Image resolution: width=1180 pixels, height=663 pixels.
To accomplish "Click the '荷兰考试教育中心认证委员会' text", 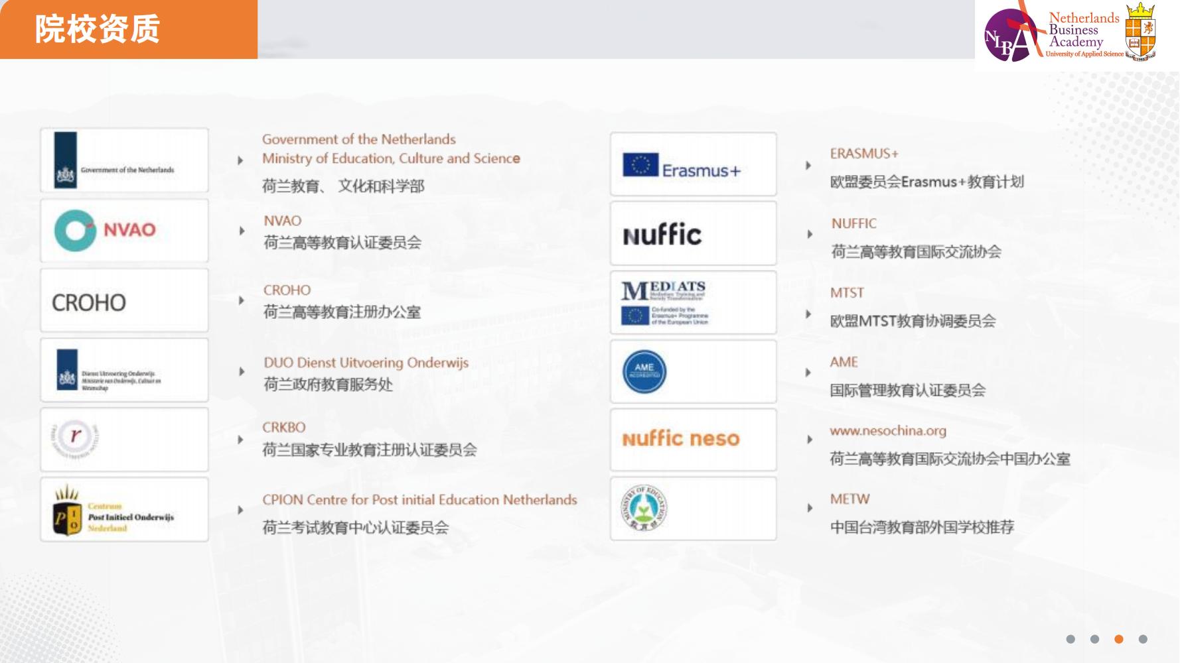I will pos(356,528).
